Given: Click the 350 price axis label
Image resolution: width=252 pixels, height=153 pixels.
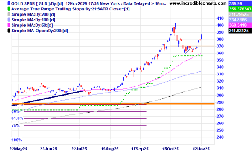Looking at the screenshot, I should (220, 60).
